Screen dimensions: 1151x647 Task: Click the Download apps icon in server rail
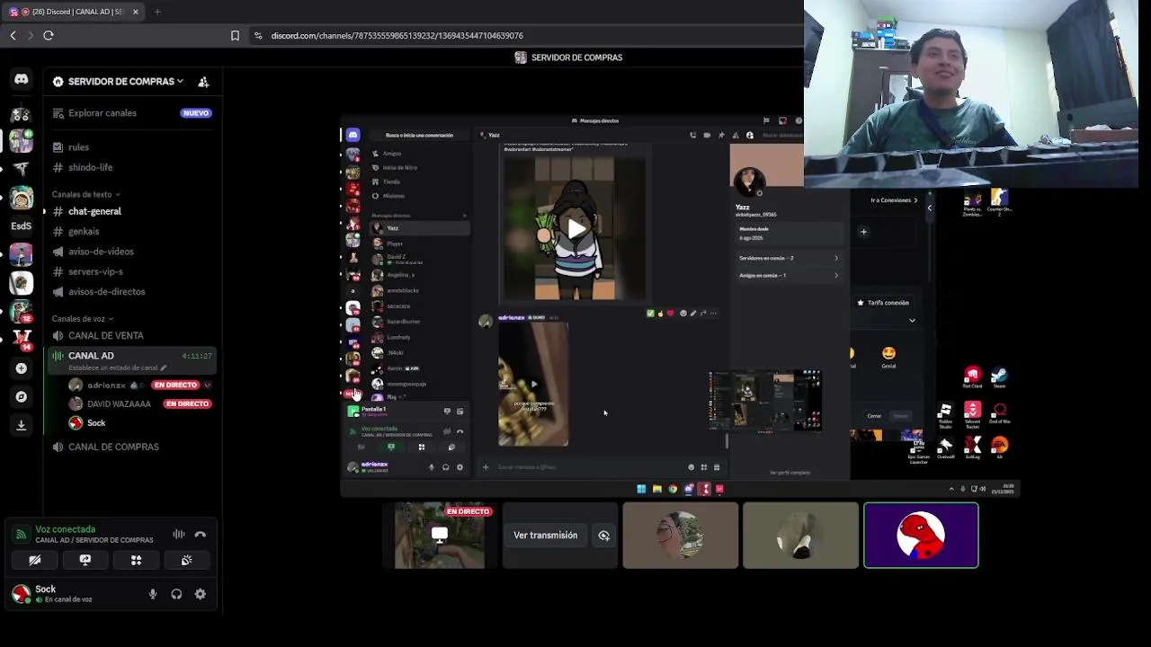(x=21, y=425)
